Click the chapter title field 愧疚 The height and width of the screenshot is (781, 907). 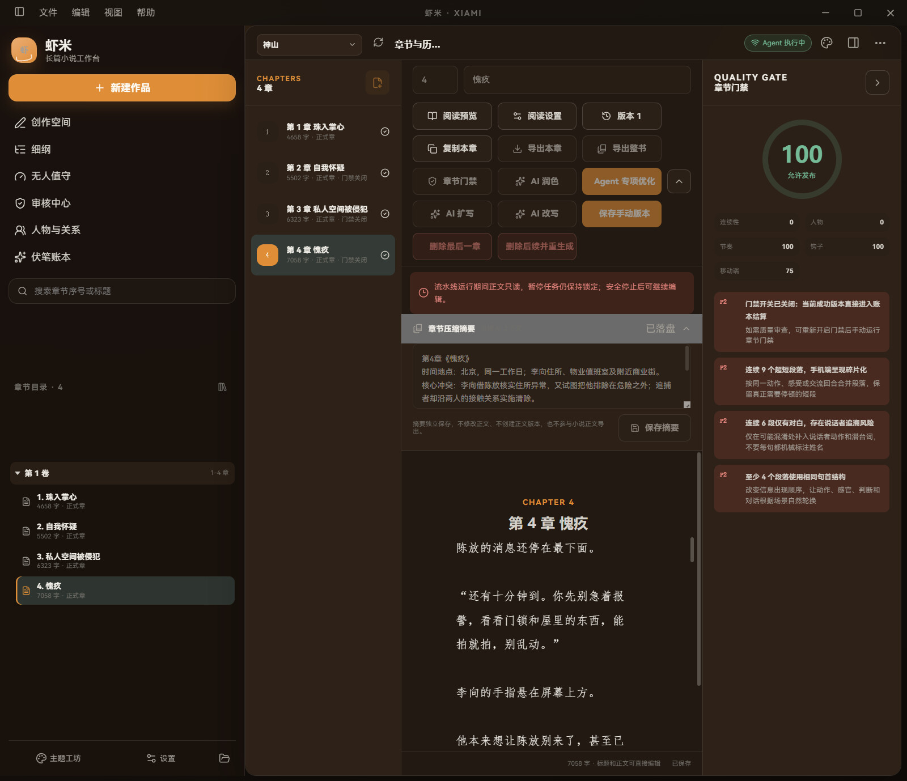pos(577,80)
